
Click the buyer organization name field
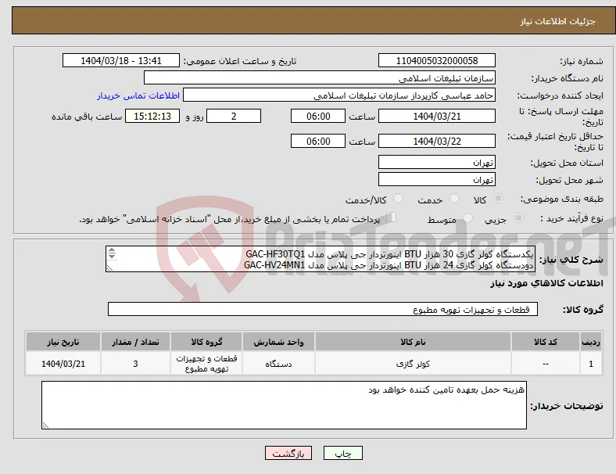tap(320, 77)
